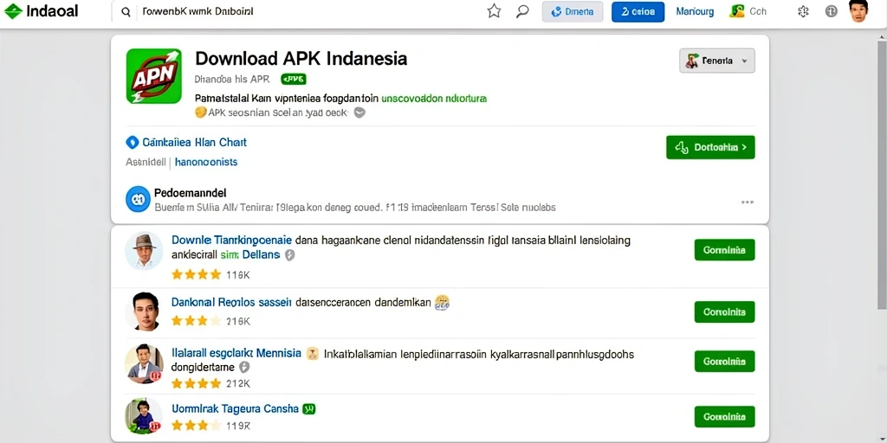This screenshot has height=443, width=887.
Task: Click the star rating beside 216K
Action: (x=196, y=321)
